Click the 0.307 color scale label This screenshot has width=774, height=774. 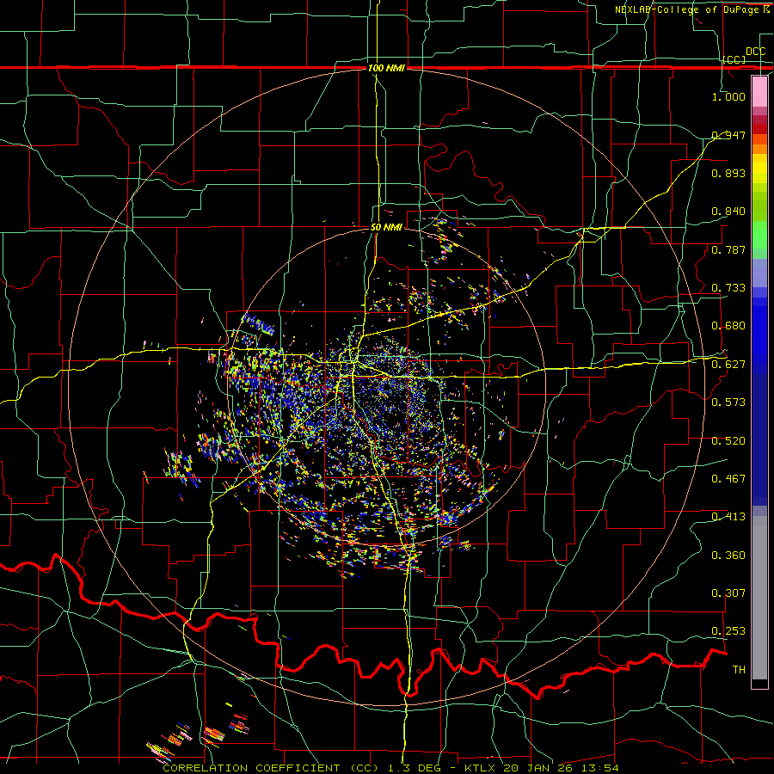point(728,593)
